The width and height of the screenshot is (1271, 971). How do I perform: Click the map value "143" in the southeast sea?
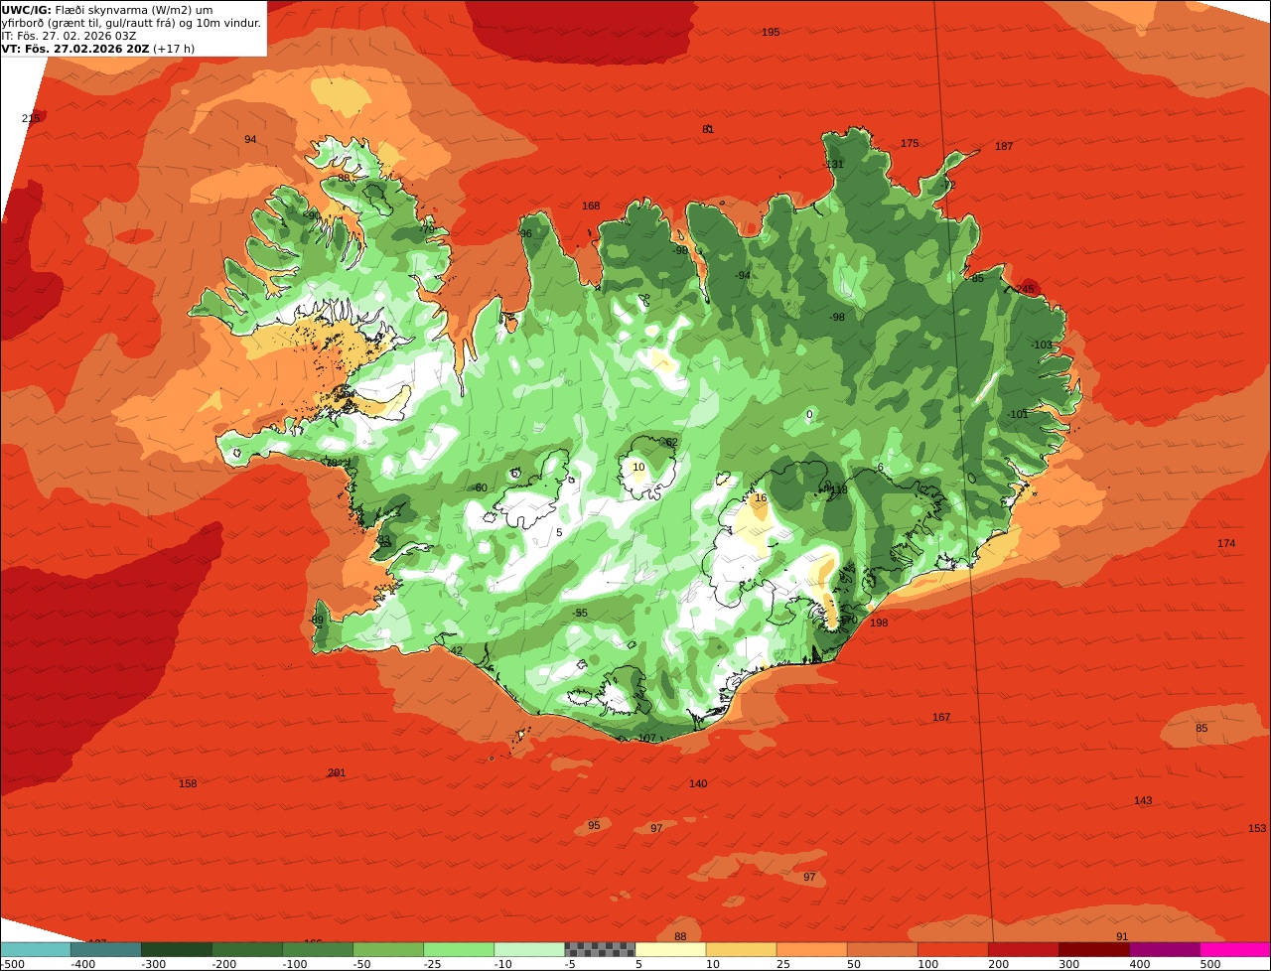pyautogui.click(x=1143, y=801)
